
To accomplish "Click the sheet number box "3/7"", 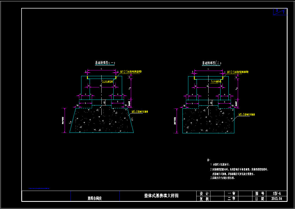I will [280, 12].
